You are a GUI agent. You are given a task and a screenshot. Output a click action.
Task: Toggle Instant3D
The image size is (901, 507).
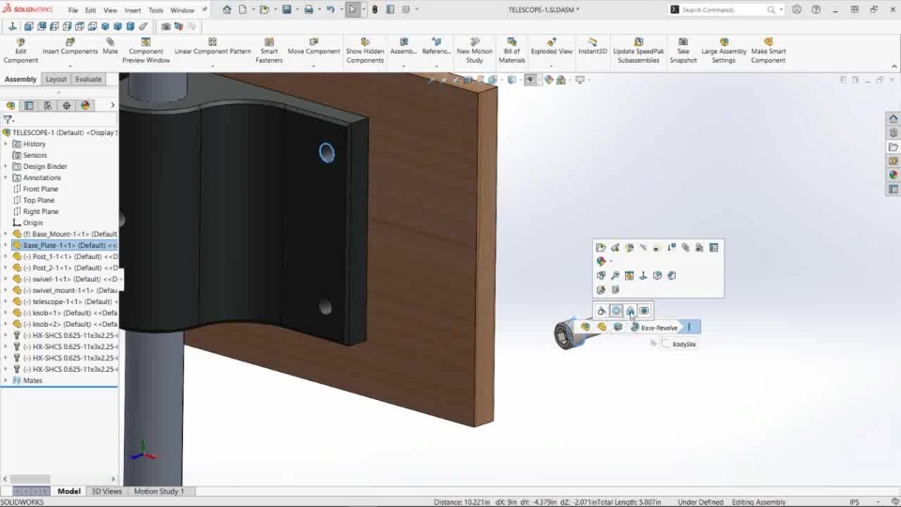coord(592,47)
